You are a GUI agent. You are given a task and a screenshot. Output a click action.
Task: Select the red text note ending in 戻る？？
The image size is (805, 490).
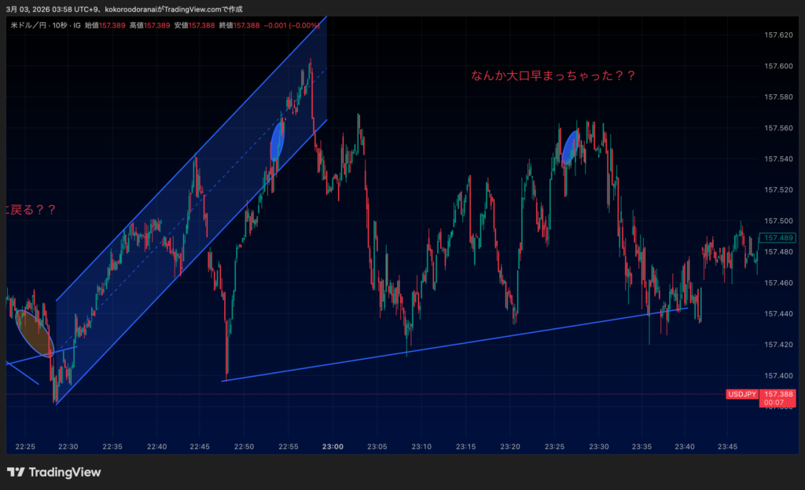tap(30, 210)
